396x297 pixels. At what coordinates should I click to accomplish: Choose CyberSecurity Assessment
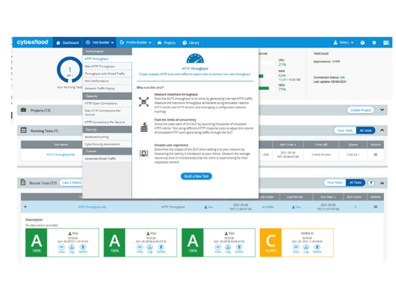pyautogui.click(x=107, y=144)
